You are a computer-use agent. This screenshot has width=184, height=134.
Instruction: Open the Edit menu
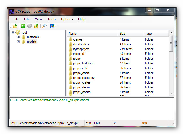click(x=27, y=19)
